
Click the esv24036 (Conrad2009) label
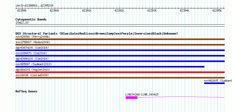[x=32, y=75]
